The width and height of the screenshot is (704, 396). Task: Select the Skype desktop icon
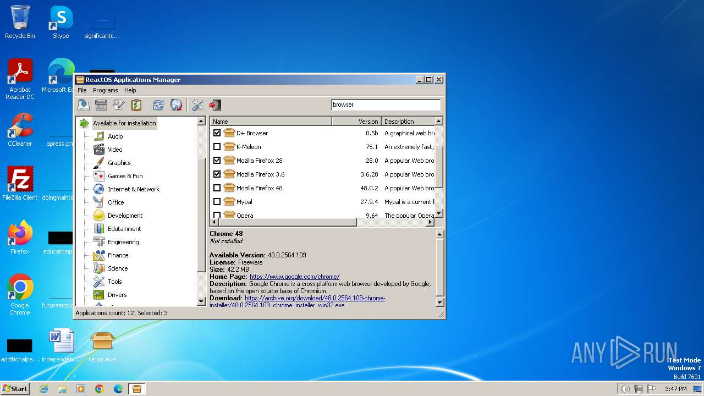(61, 22)
